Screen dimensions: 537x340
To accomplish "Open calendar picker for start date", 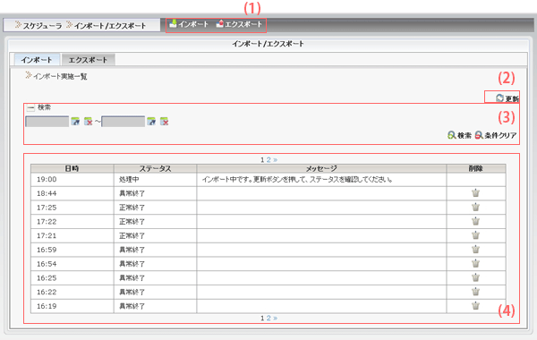I will point(75,122).
